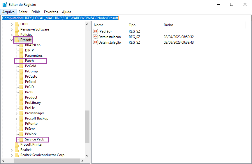The width and height of the screenshot is (252, 164).
Task: Expand the Policies key
Action: click(x=12, y=35)
